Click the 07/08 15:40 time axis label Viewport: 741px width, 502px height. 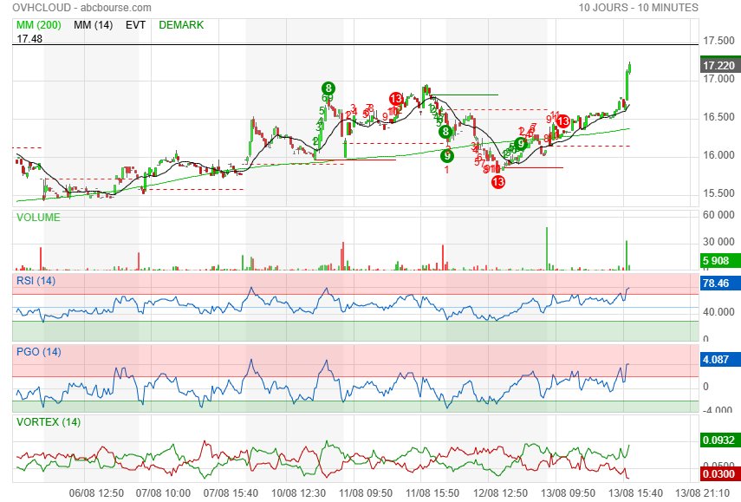coord(231,493)
